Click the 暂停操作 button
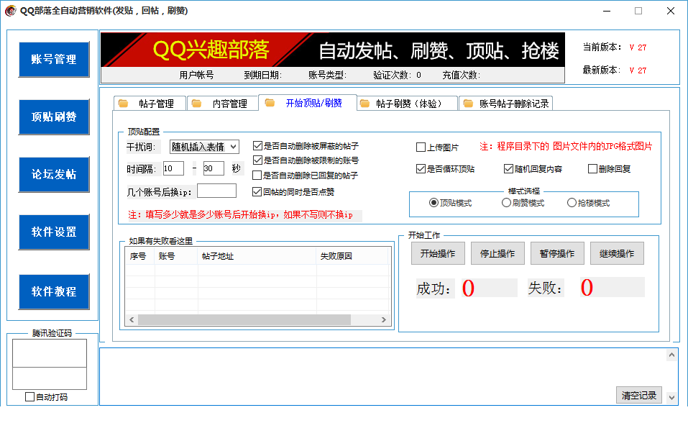 click(x=557, y=253)
